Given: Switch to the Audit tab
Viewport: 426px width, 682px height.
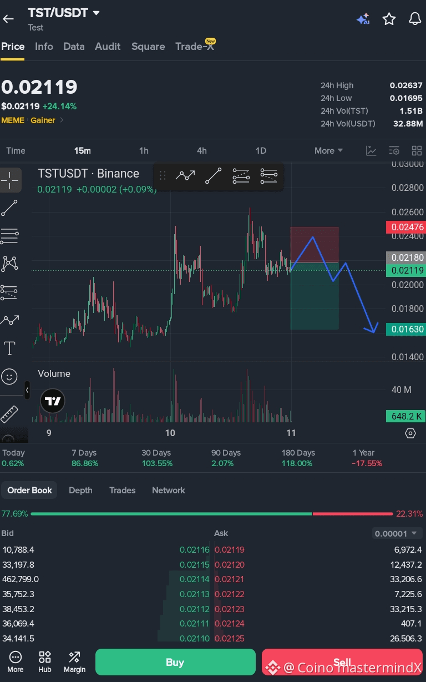Looking at the screenshot, I should point(108,47).
